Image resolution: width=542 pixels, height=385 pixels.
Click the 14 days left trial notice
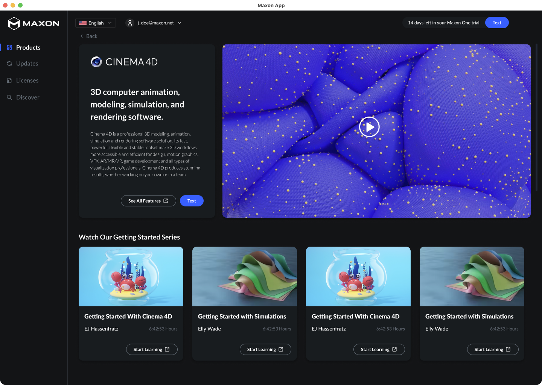coord(444,23)
